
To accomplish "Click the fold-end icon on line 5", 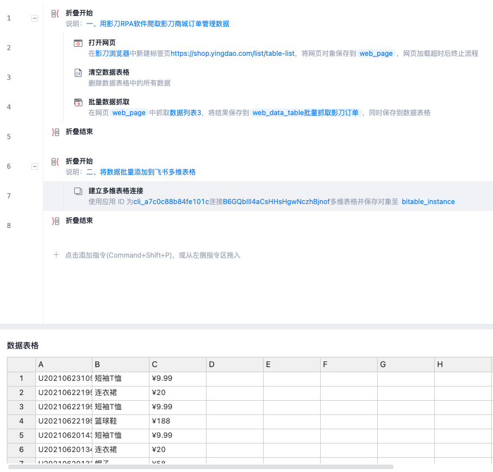I will tap(55, 132).
